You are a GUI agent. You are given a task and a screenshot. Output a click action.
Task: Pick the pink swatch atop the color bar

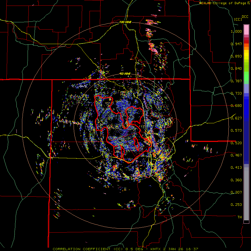click(x=246, y=30)
